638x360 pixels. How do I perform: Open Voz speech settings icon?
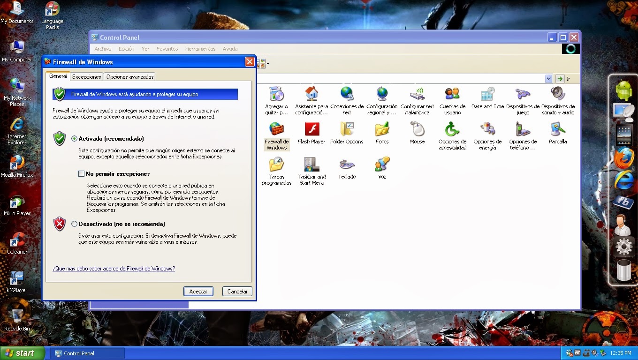click(382, 168)
